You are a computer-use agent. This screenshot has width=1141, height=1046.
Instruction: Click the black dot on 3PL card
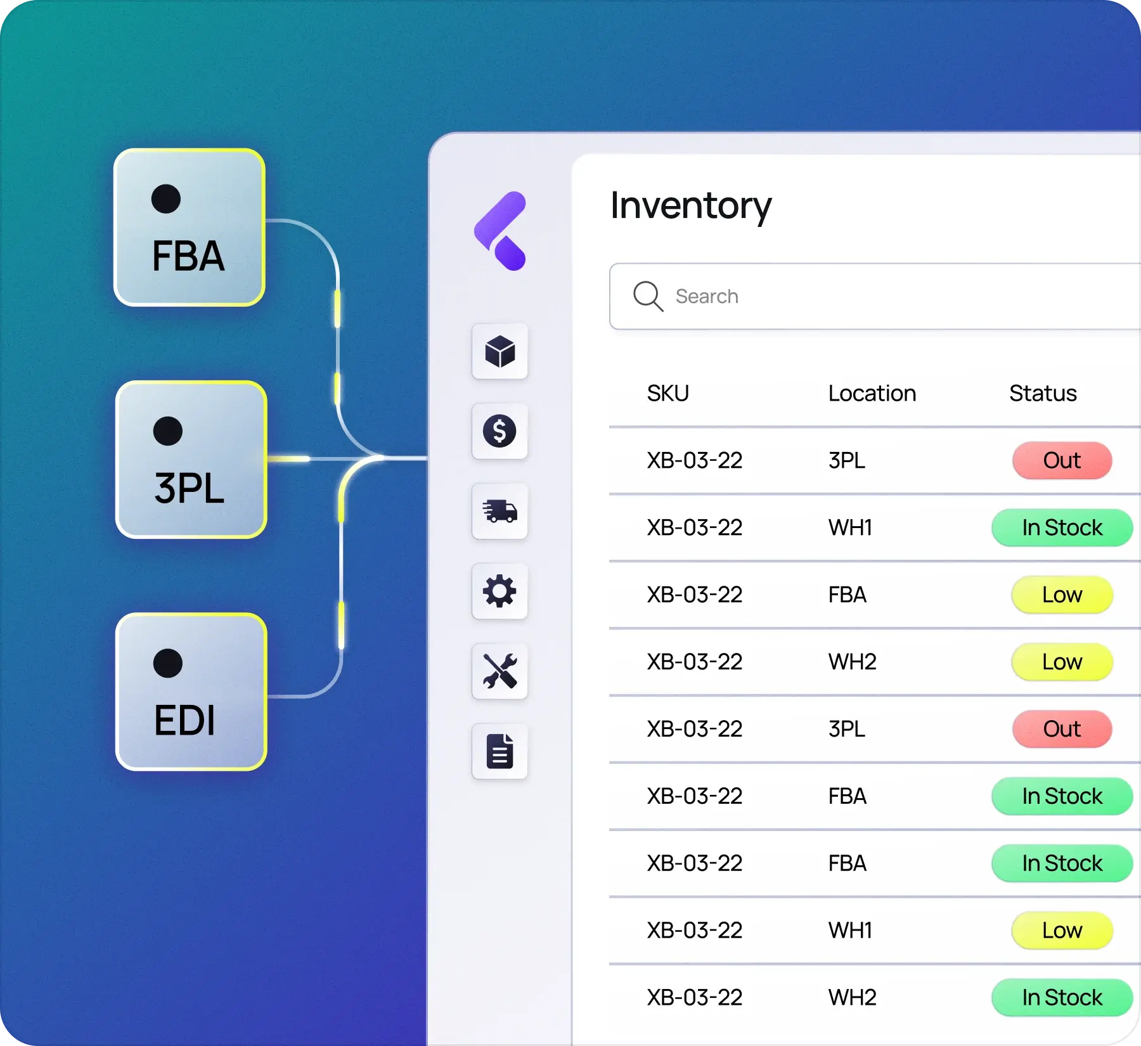tap(168, 431)
